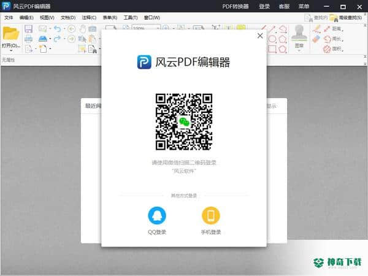
Task: Close the login dialog with the X
Action: point(260,36)
